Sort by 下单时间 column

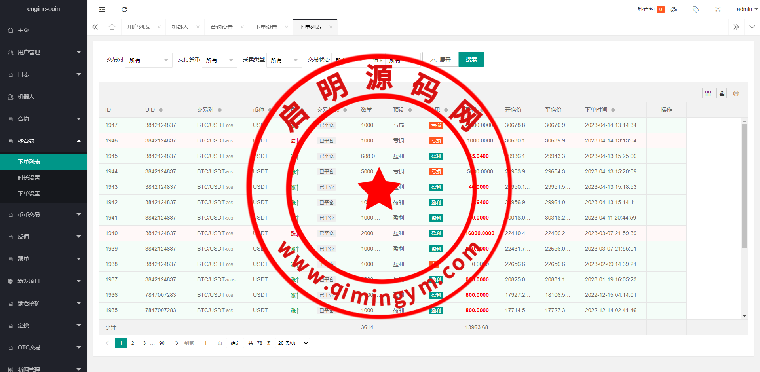[613, 110]
